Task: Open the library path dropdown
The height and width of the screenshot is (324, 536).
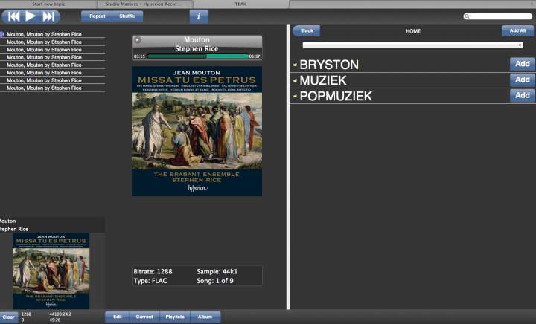Action: point(413,45)
